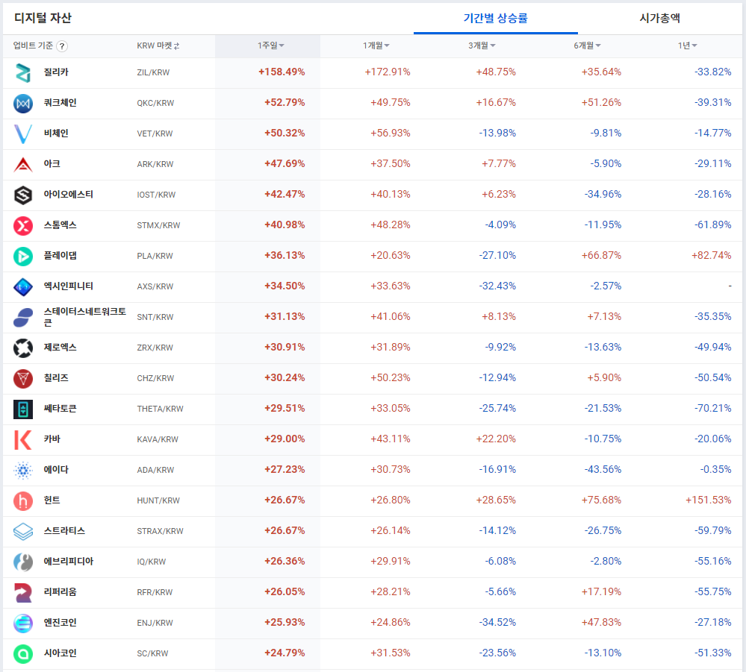Click the 업비트 기준 label
The image size is (746, 672).
(34, 45)
